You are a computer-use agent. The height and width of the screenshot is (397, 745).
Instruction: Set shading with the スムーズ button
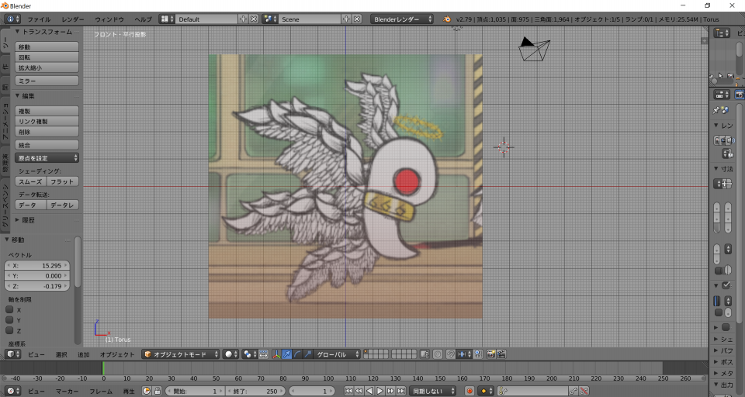point(31,181)
